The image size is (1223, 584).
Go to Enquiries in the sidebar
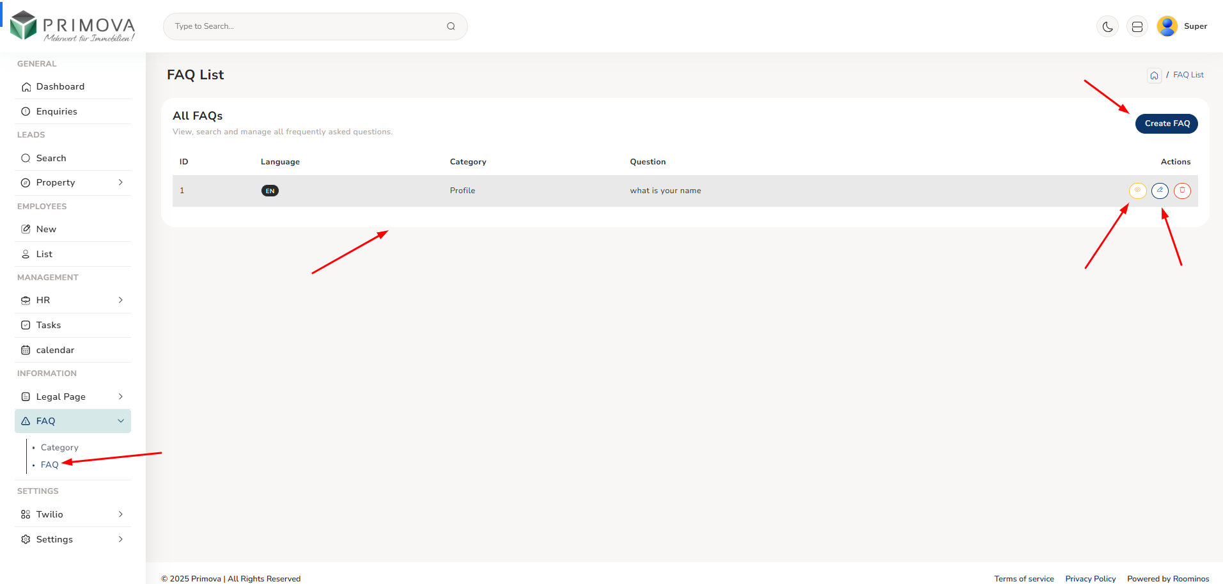56,112
